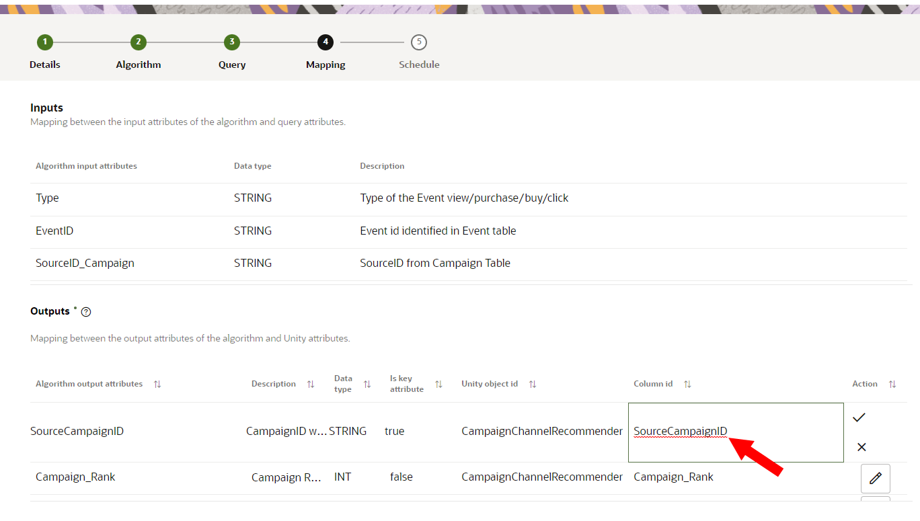
Task: Click the true key attribute value
Action: click(394, 432)
